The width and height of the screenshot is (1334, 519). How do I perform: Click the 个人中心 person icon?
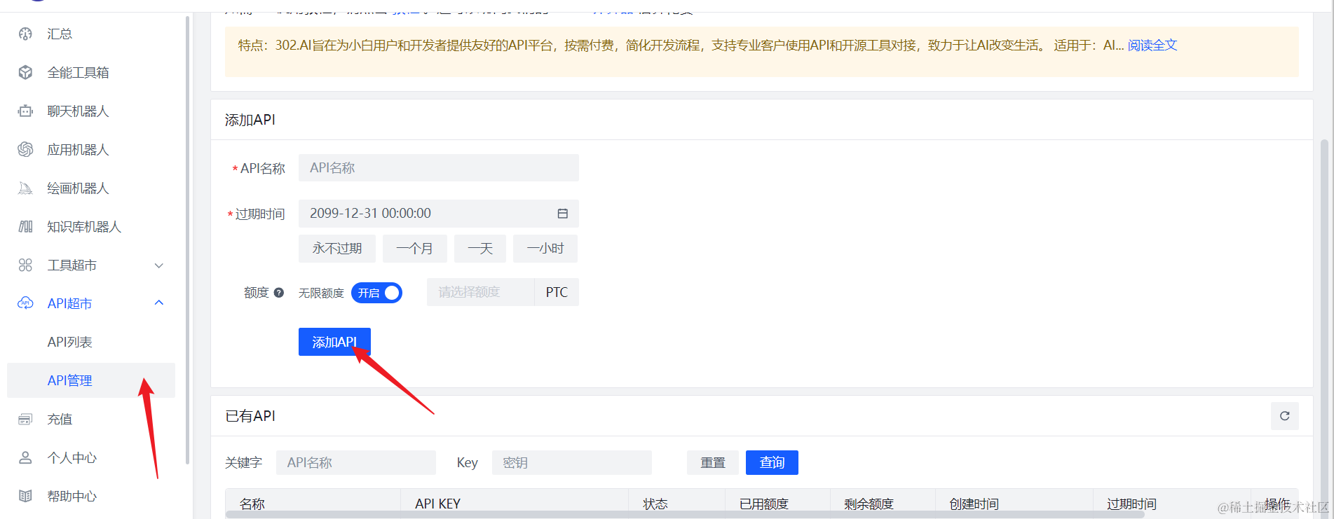pos(25,457)
